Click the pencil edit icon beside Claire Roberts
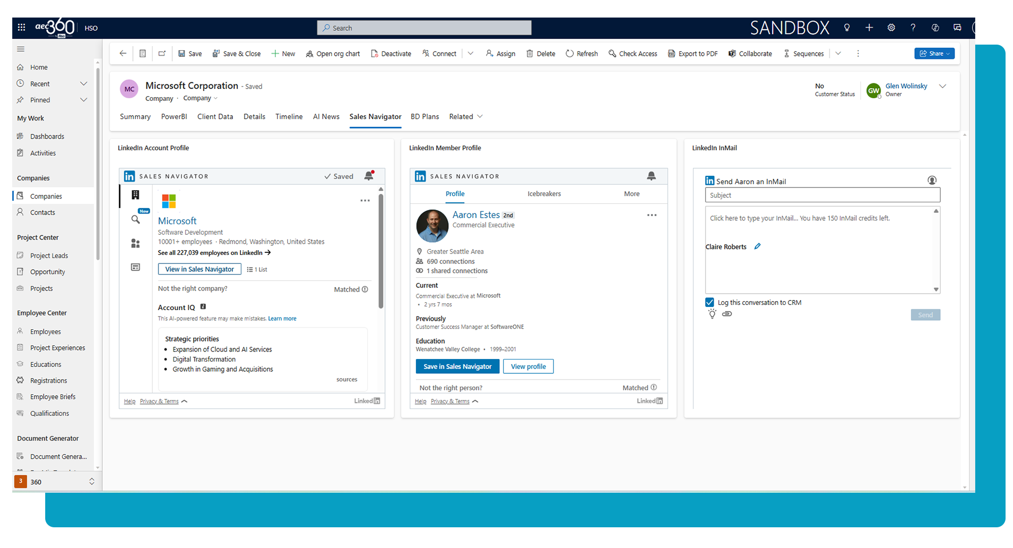 click(757, 246)
